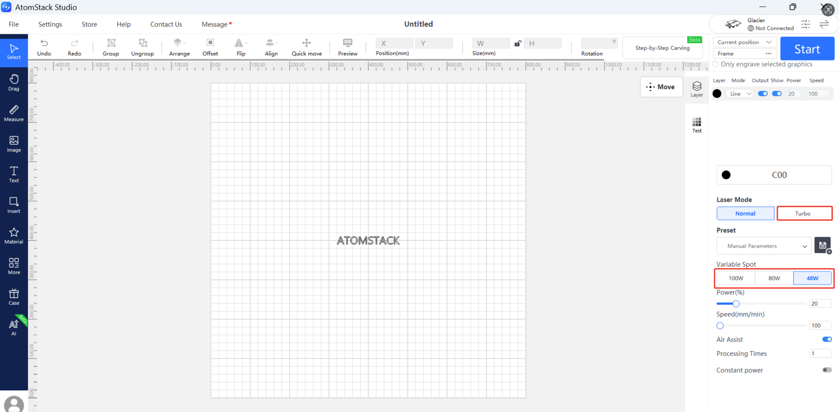
Task: Click the Undo toolbar icon
Action: (44, 47)
